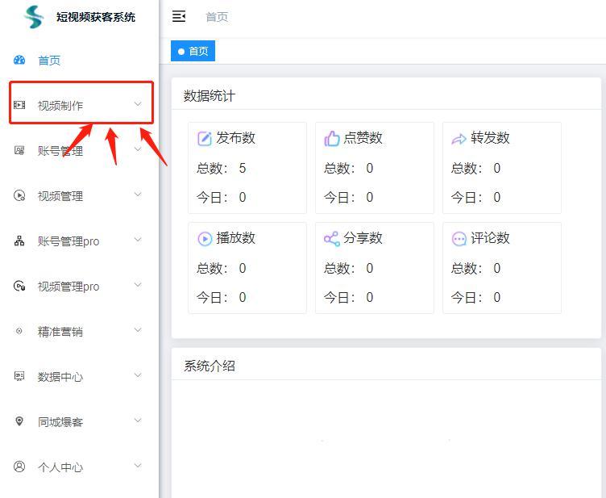Expand the 精准营销 menu chevron
Image resolution: width=606 pixels, height=498 pixels.
138,329
